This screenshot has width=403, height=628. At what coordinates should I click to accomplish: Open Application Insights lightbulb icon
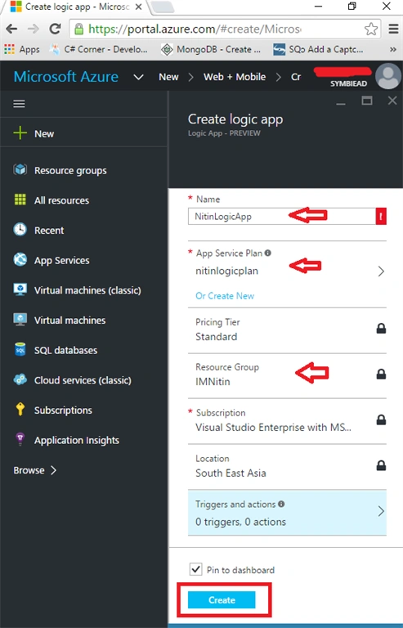(20, 439)
